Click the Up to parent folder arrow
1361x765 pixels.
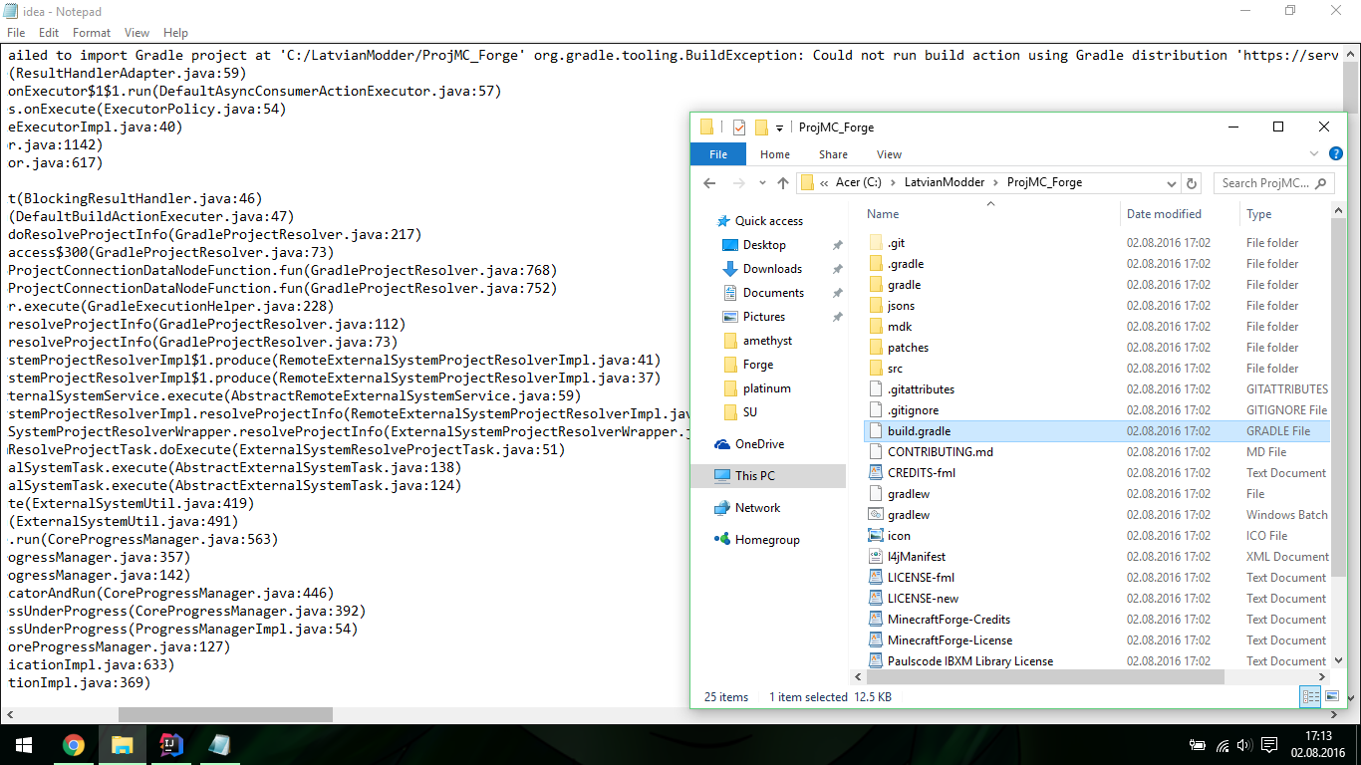point(783,183)
